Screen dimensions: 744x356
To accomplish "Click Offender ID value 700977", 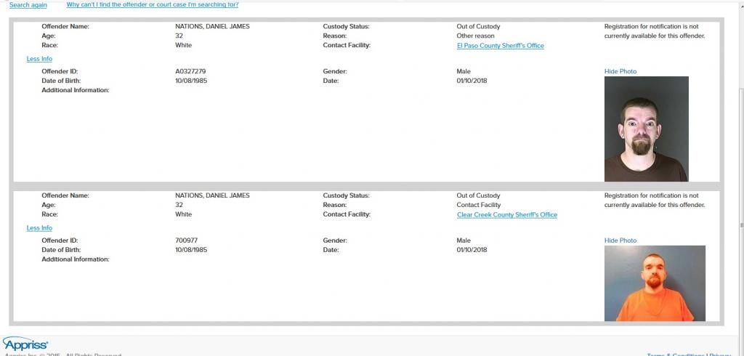I will [186, 240].
